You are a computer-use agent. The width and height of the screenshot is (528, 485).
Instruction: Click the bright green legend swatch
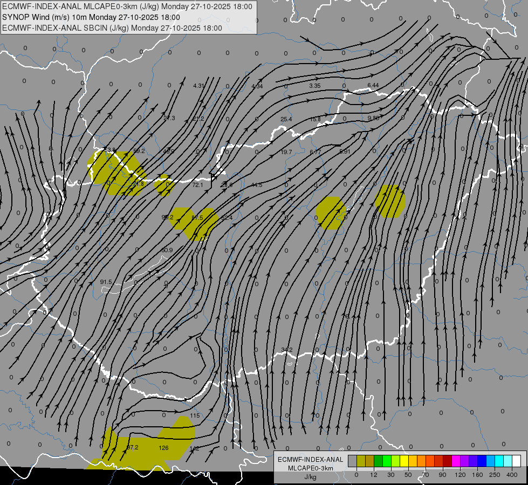387,461
